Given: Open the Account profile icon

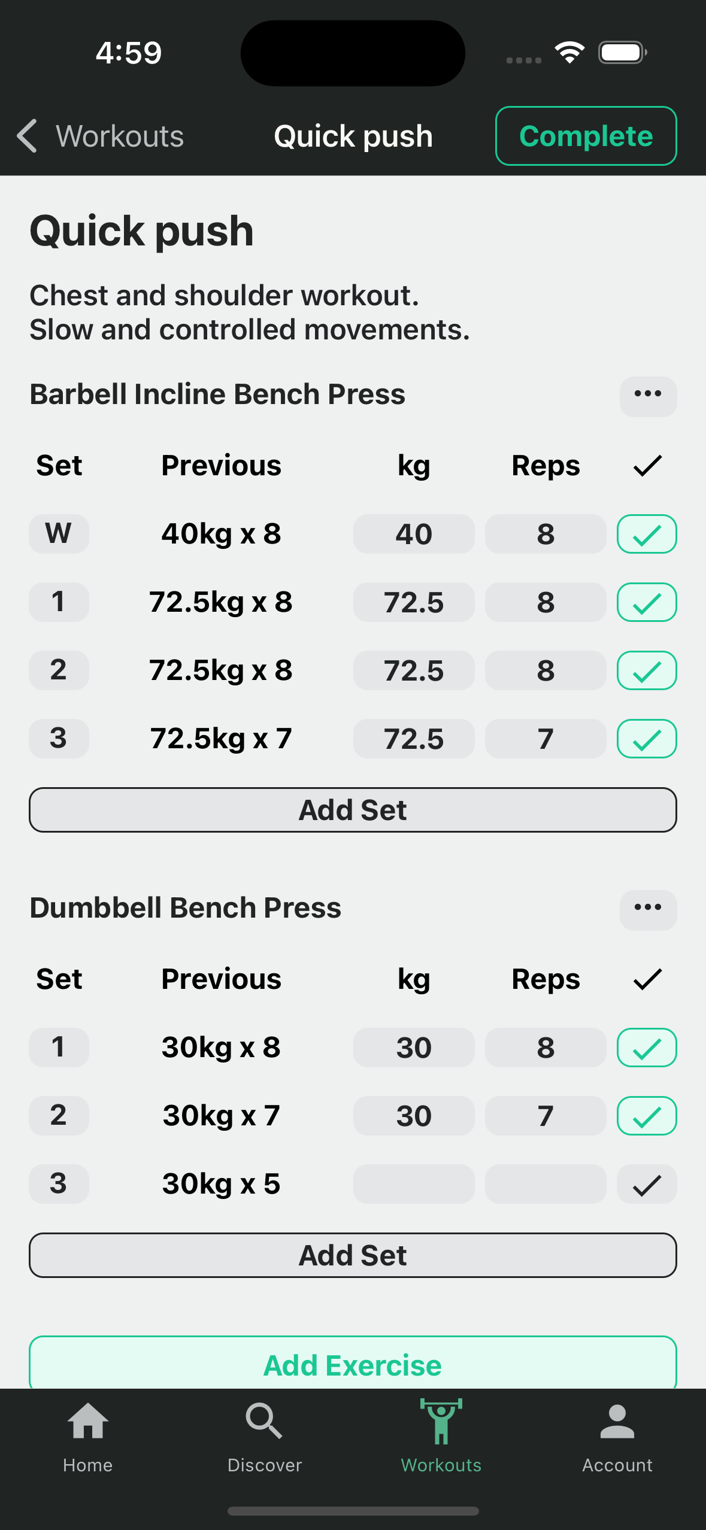Looking at the screenshot, I should coord(617,1422).
